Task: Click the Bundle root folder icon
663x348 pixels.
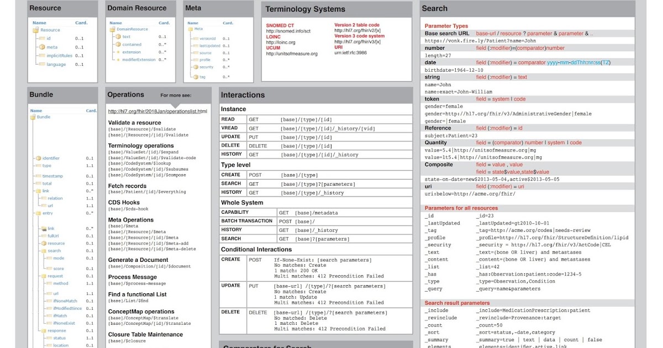Action: coord(33,117)
